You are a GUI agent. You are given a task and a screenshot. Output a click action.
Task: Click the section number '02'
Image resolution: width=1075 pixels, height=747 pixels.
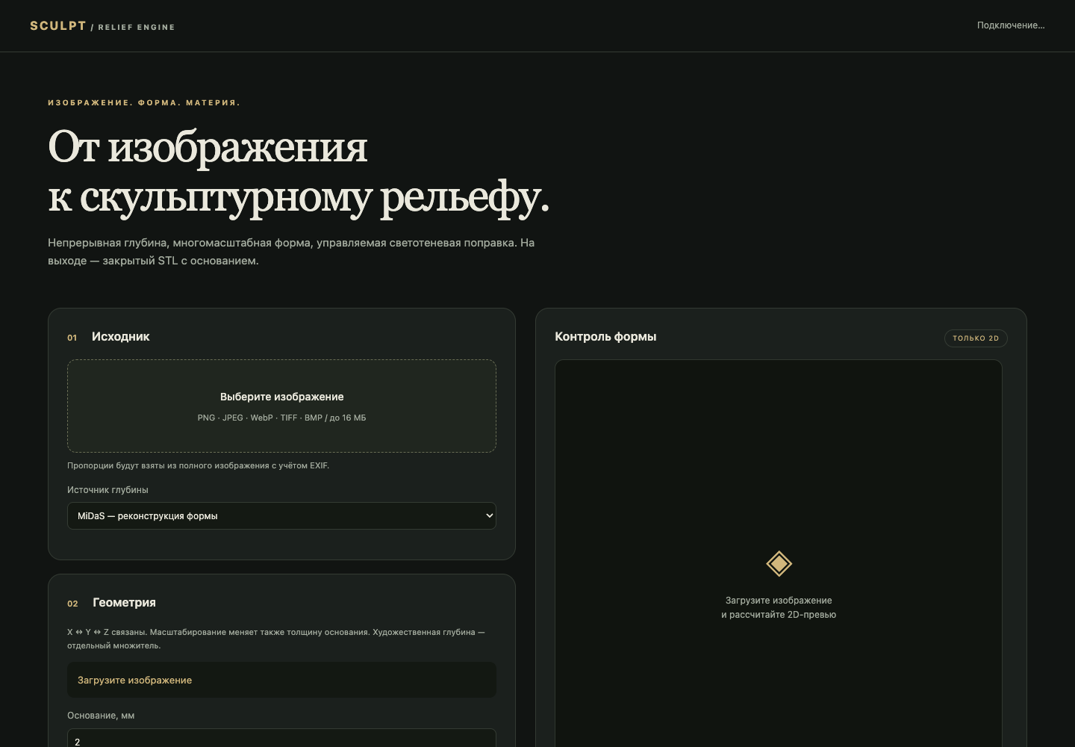point(72,604)
